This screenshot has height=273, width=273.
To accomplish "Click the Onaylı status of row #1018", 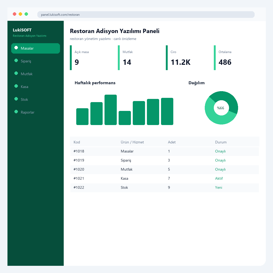I will (x=220, y=151).
